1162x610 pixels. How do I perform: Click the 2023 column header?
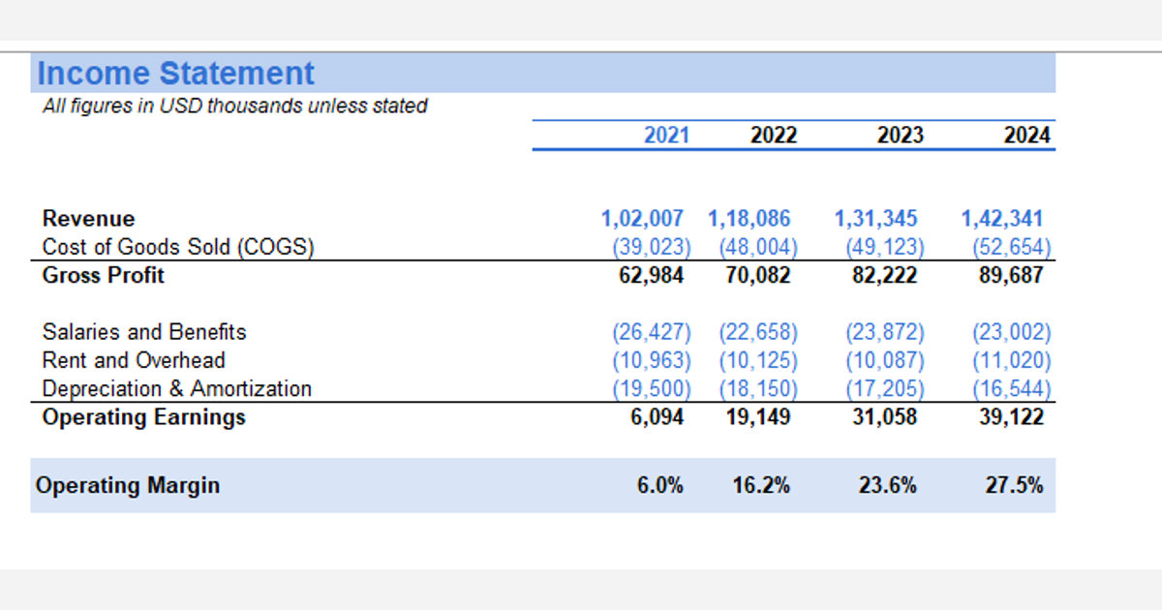tap(901, 136)
